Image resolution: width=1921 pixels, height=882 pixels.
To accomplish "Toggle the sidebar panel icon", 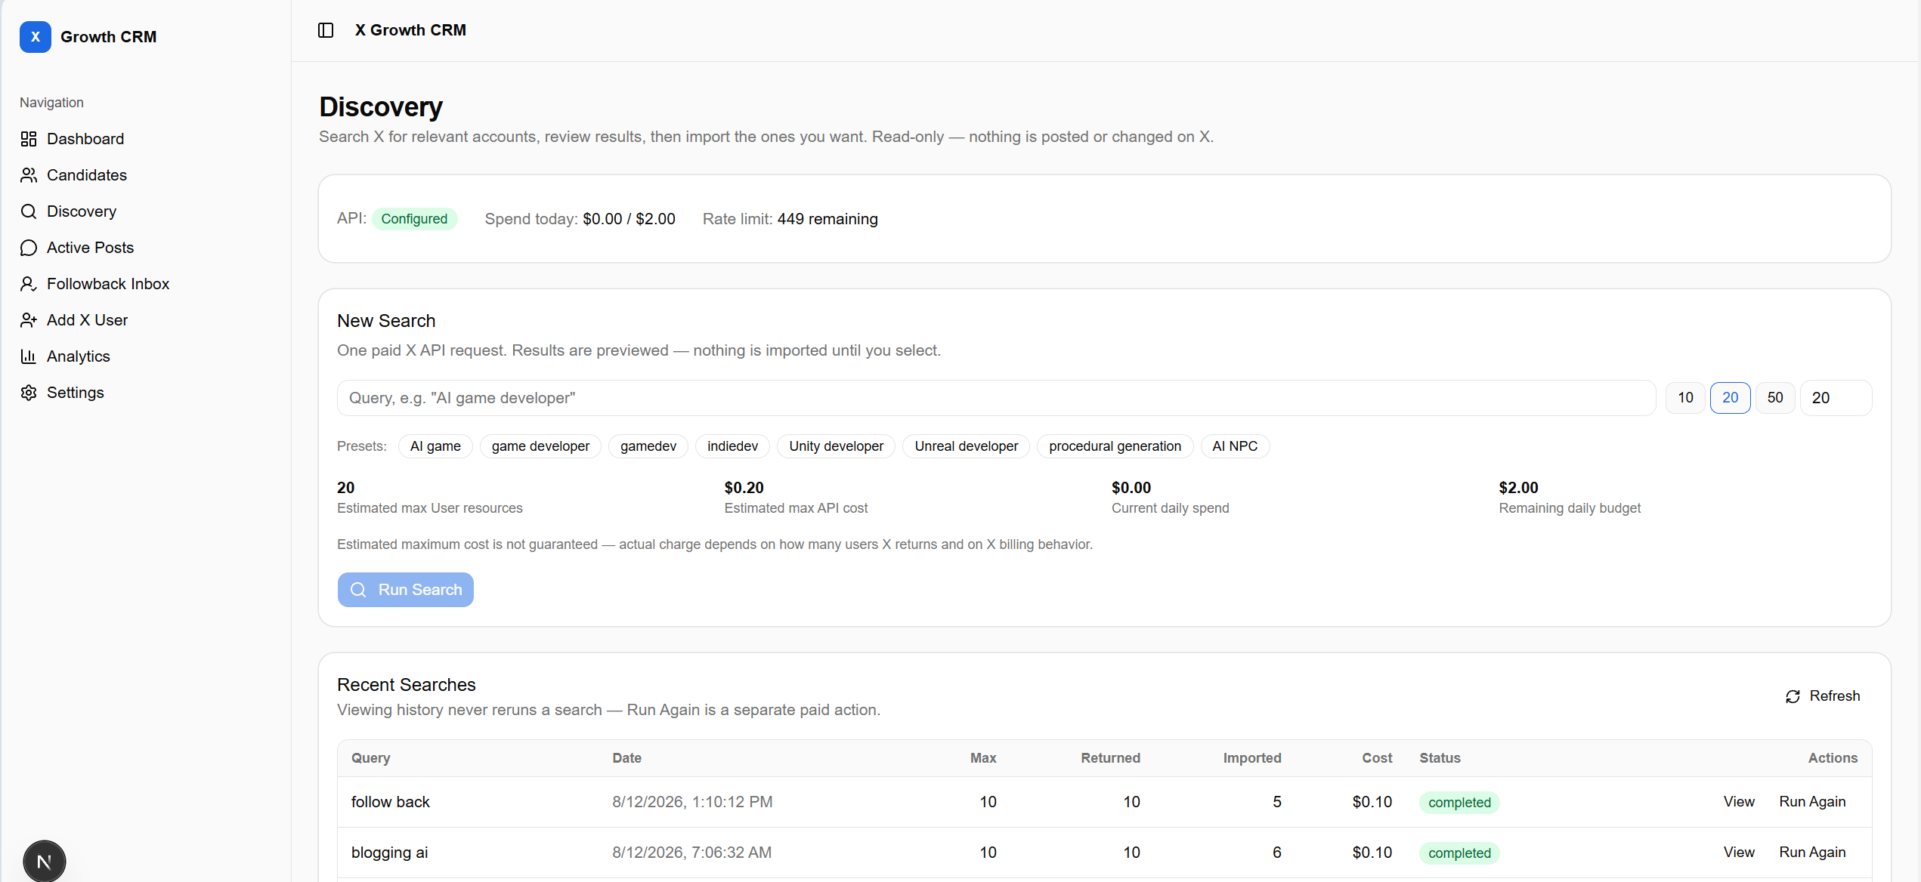I will click(x=326, y=30).
